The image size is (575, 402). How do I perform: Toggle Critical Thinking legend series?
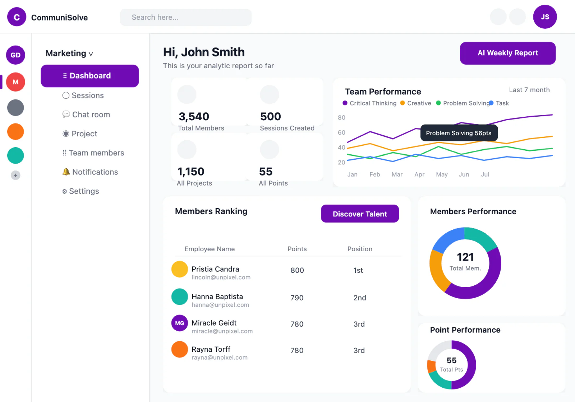pyautogui.click(x=369, y=103)
